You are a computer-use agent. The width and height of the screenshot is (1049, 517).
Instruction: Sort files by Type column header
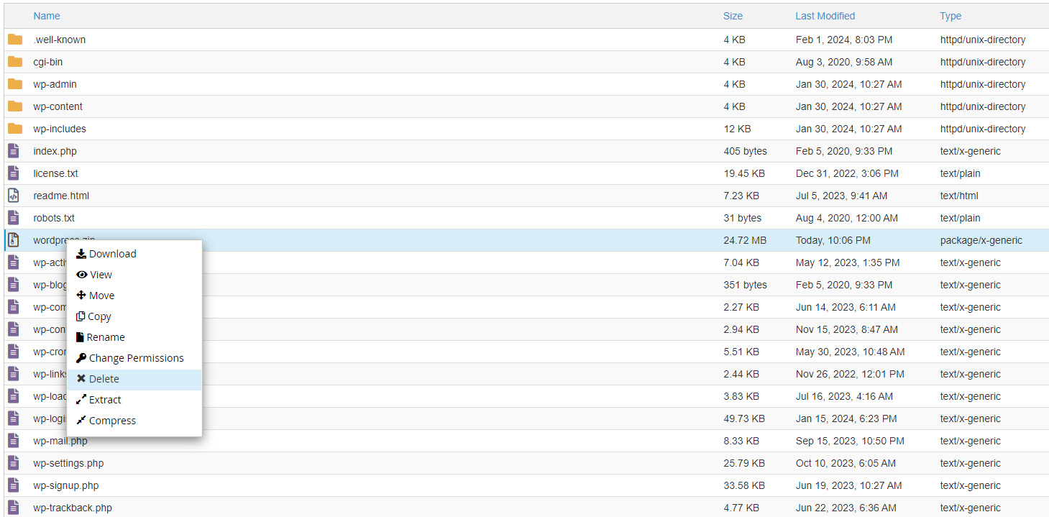coord(950,16)
